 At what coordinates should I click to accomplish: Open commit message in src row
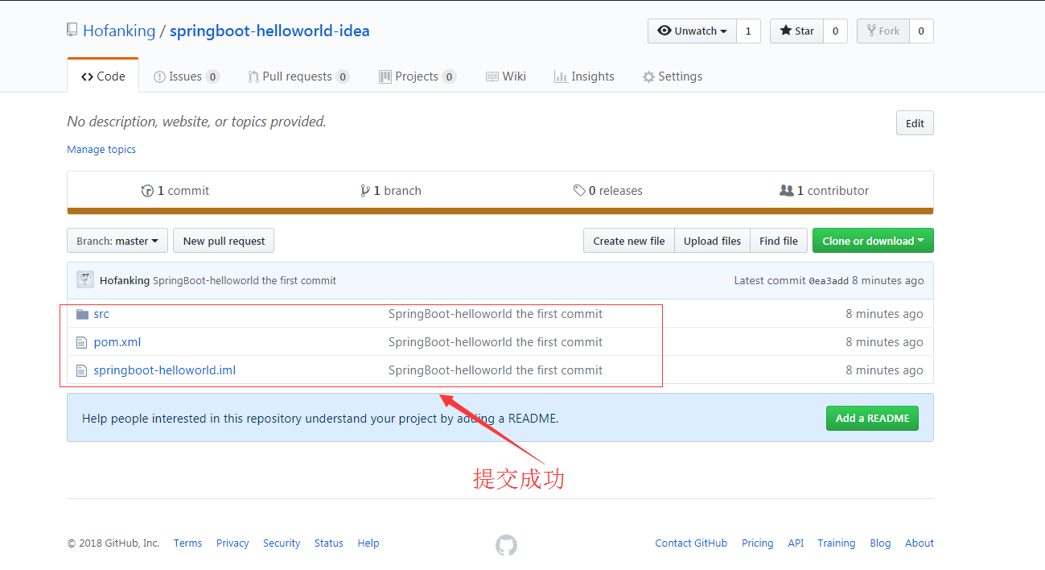click(x=496, y=314)
